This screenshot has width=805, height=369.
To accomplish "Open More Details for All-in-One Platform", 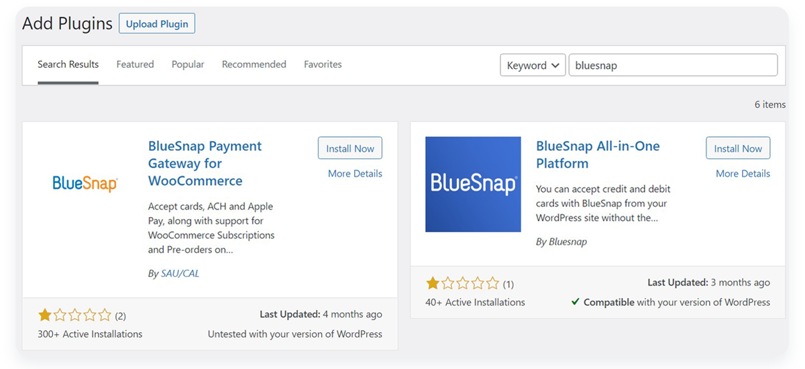I will (x=743, y=173).
